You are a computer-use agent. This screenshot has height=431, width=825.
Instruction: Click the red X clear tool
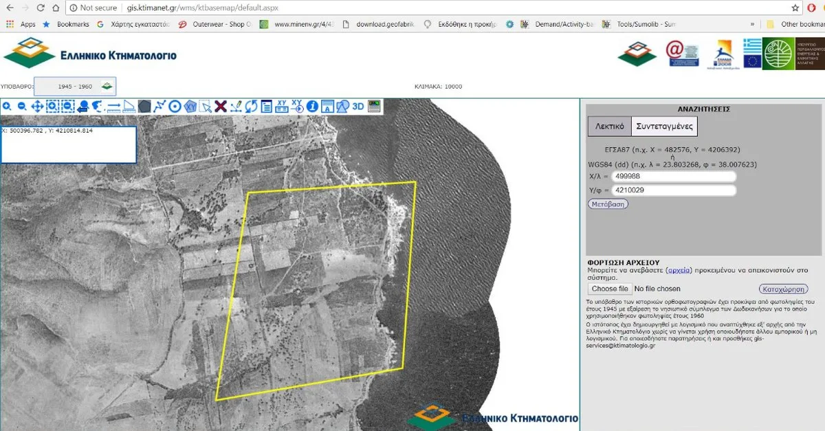pyautogui.click(x=221, y=106)
